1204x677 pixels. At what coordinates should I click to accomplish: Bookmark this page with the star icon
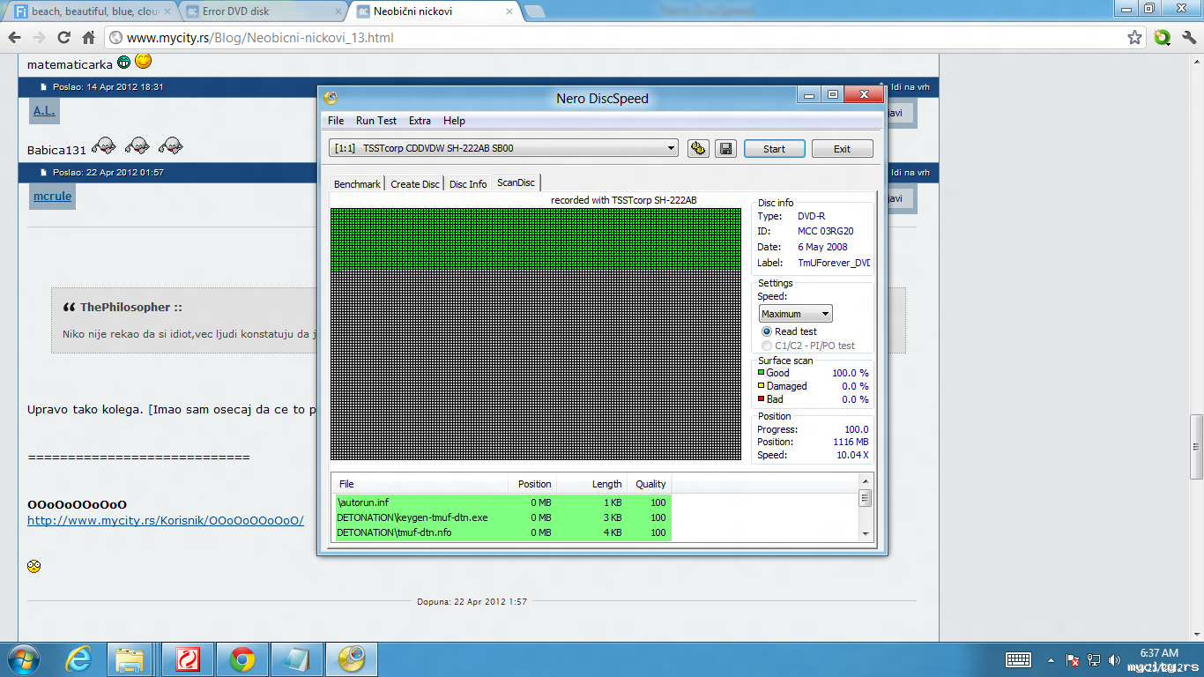[x=1135, y=38]
